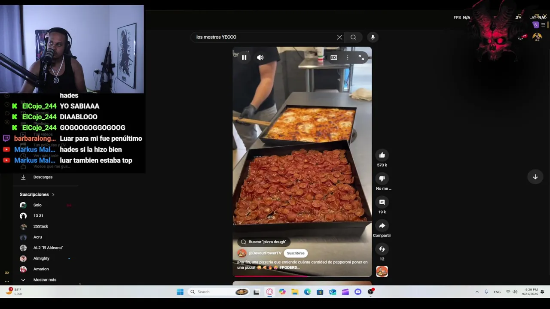Screen dimensions: 550x309
Task: Open the @DevourPowerTV channel link
Action: (x=265, y=253)
